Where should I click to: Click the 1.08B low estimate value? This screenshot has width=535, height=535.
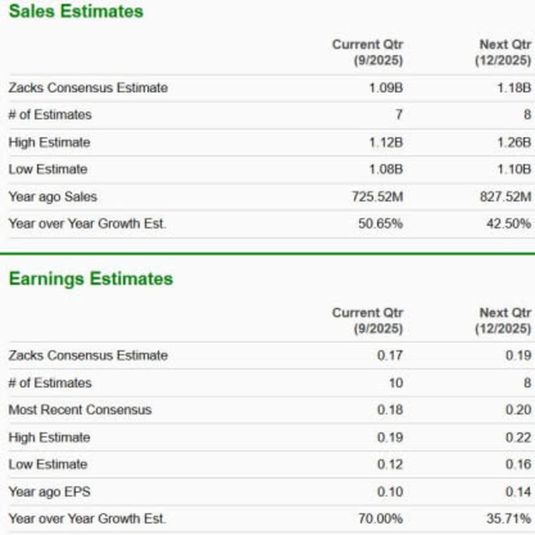(386, 169)
